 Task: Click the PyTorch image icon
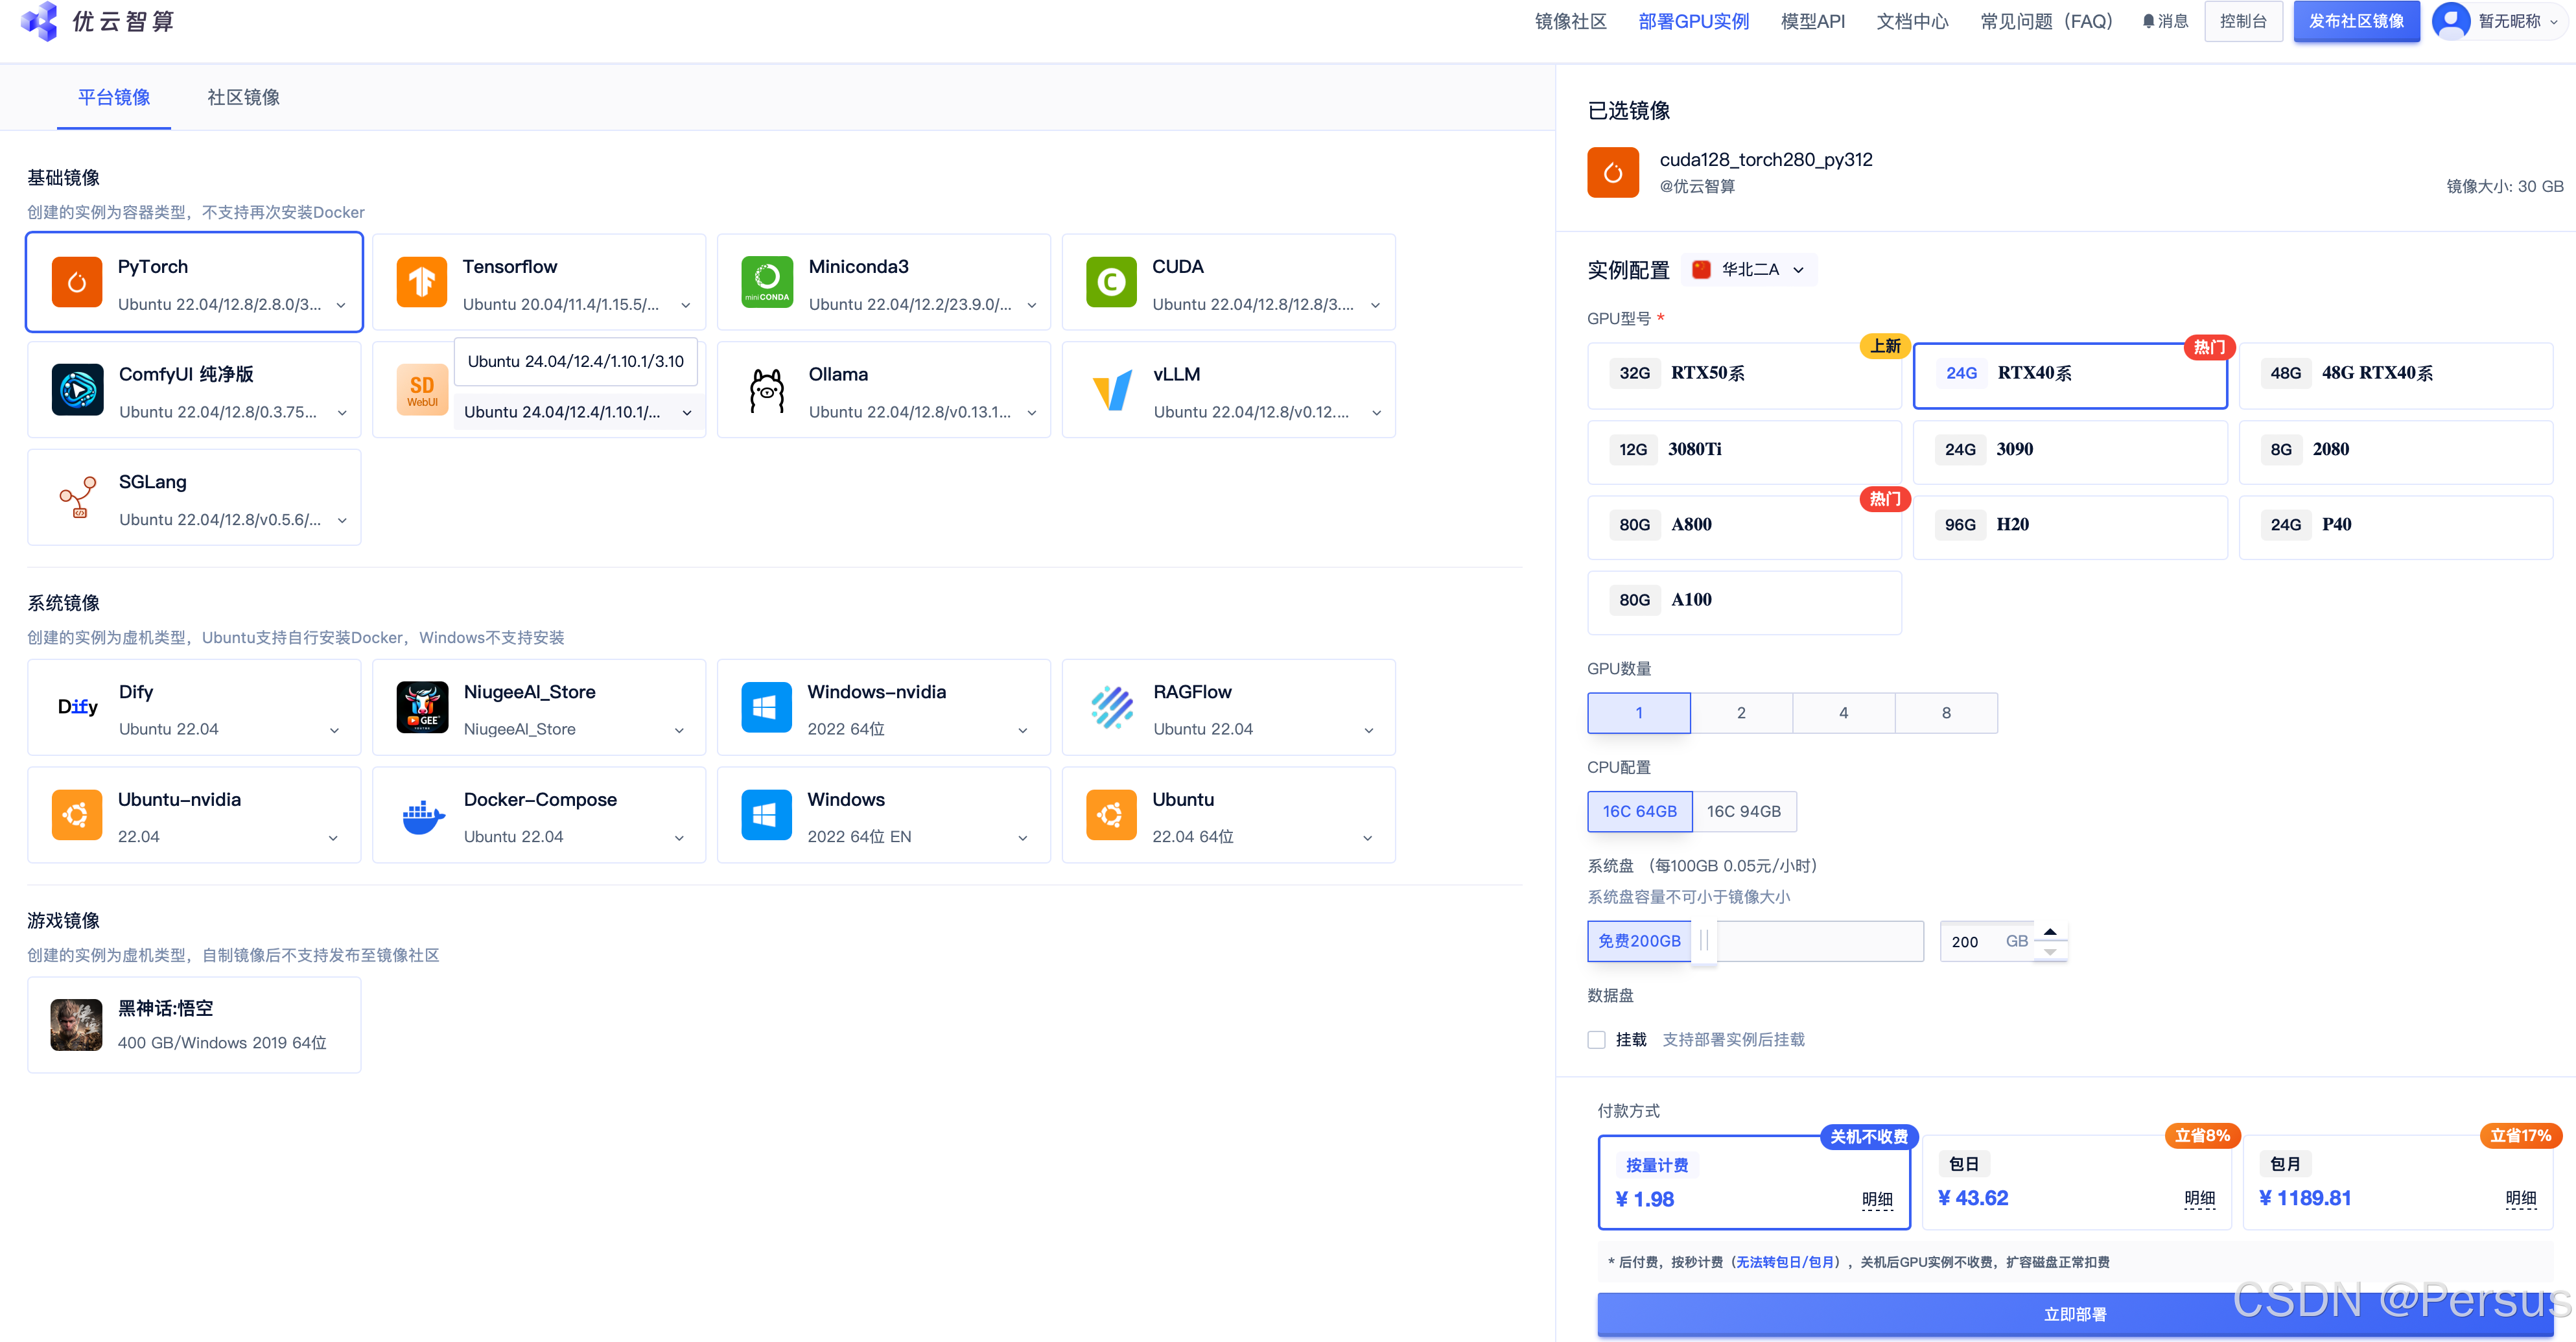(77, 282)
